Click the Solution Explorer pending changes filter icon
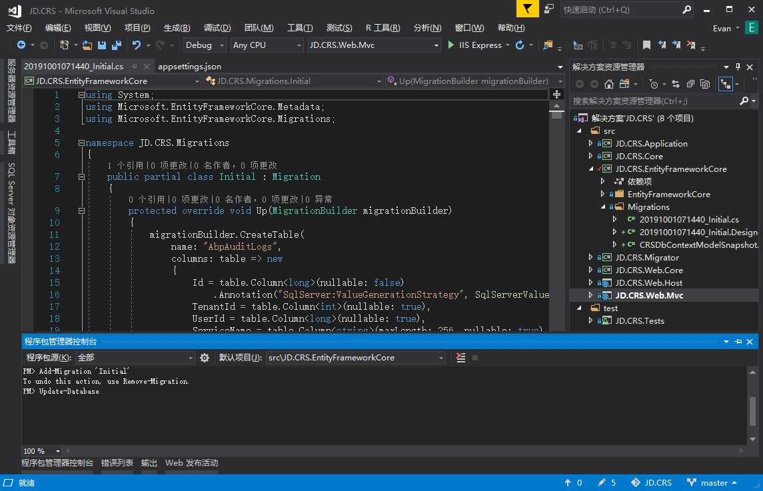Image resolution: width=763 pixels, height=491 pixels. coord(654,84)
